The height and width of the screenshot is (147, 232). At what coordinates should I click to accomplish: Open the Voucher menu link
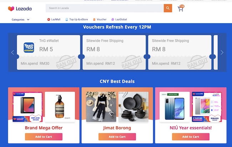(x=101, y=19)
